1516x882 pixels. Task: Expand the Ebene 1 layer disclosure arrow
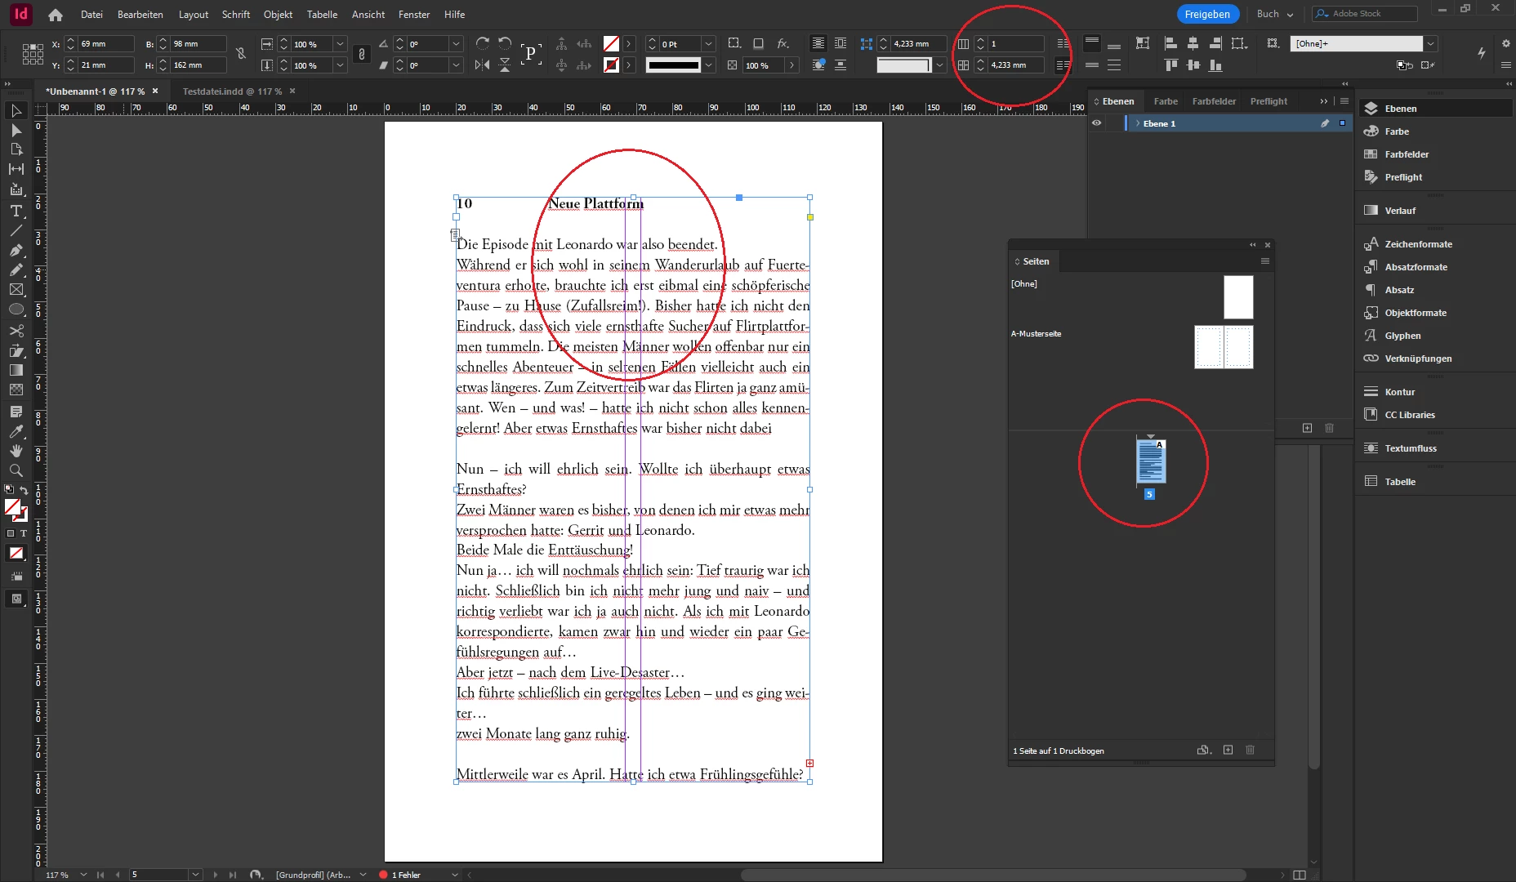pyautogui.click(x=1137, y=123)
